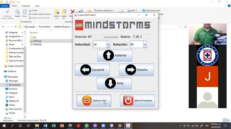Viewport: 231px width, 129px height.
Task: Open Explorer help question-mark icon
Action: tap(229, 6)
